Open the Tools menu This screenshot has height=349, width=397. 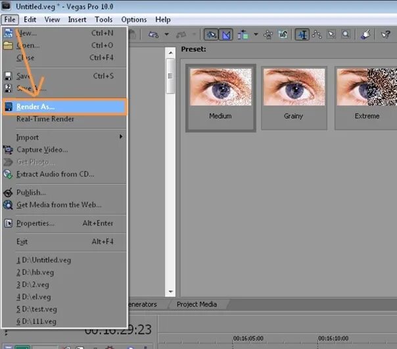(x=104, y=20)
